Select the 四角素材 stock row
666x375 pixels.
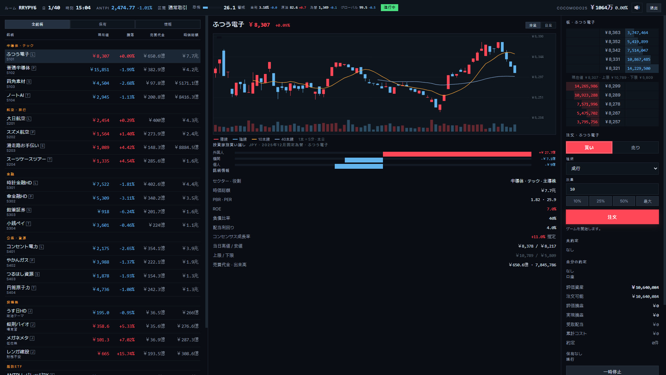103,83
